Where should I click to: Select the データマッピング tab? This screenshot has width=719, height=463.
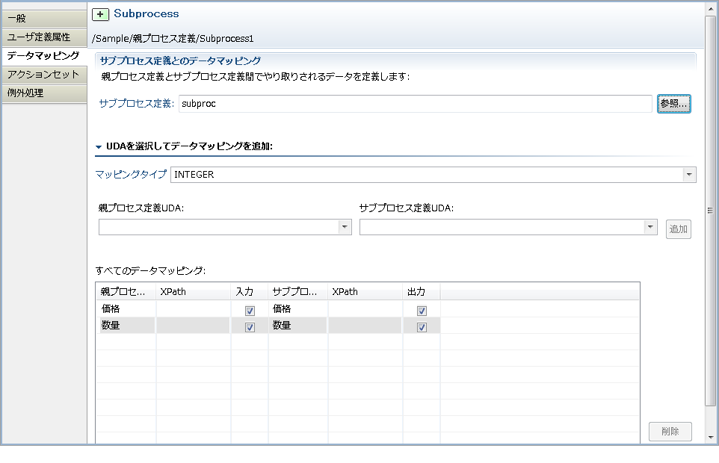[x=44, y=56]
